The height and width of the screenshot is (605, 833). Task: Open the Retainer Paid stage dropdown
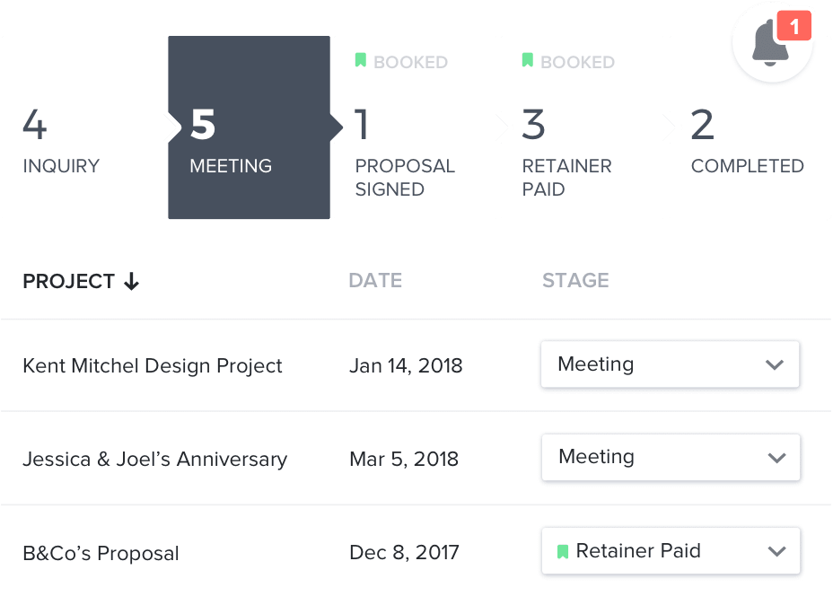[x=671, y=551]
